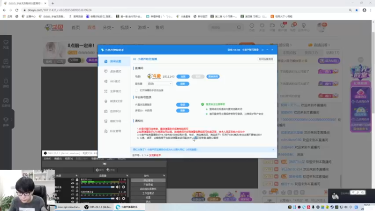Screen dimensions: 375x211
Task: Mute the video capture device channel in OBS mixer
Action: (118, 198)
